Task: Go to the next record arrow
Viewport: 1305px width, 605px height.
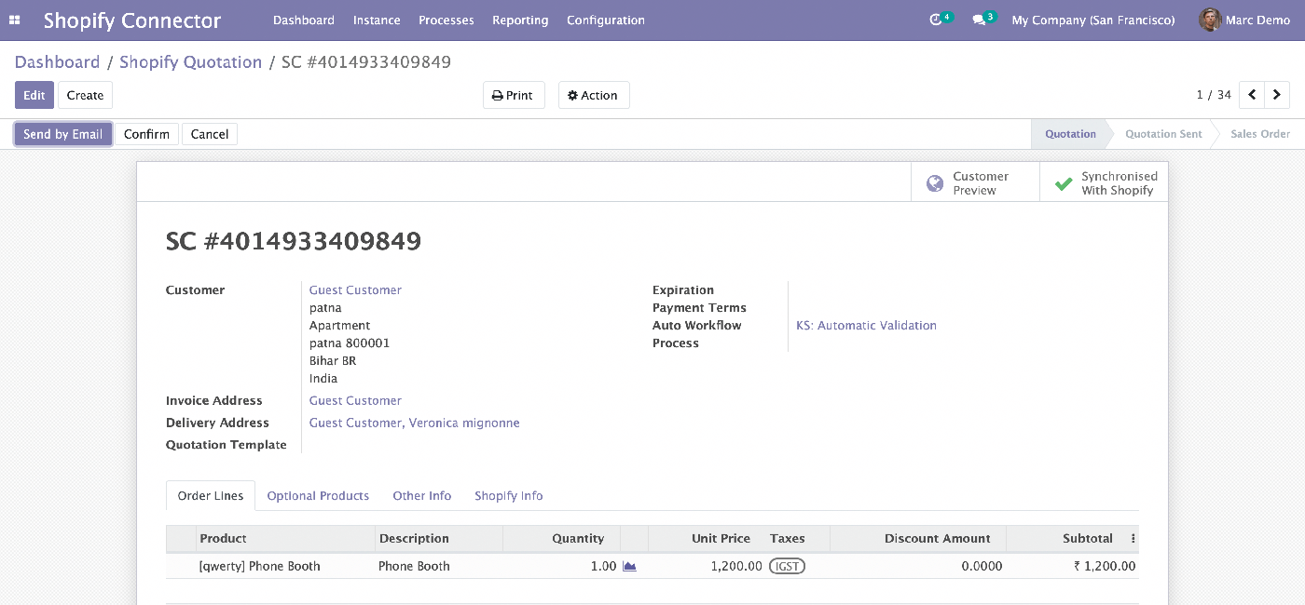Action: [1277, 95]
